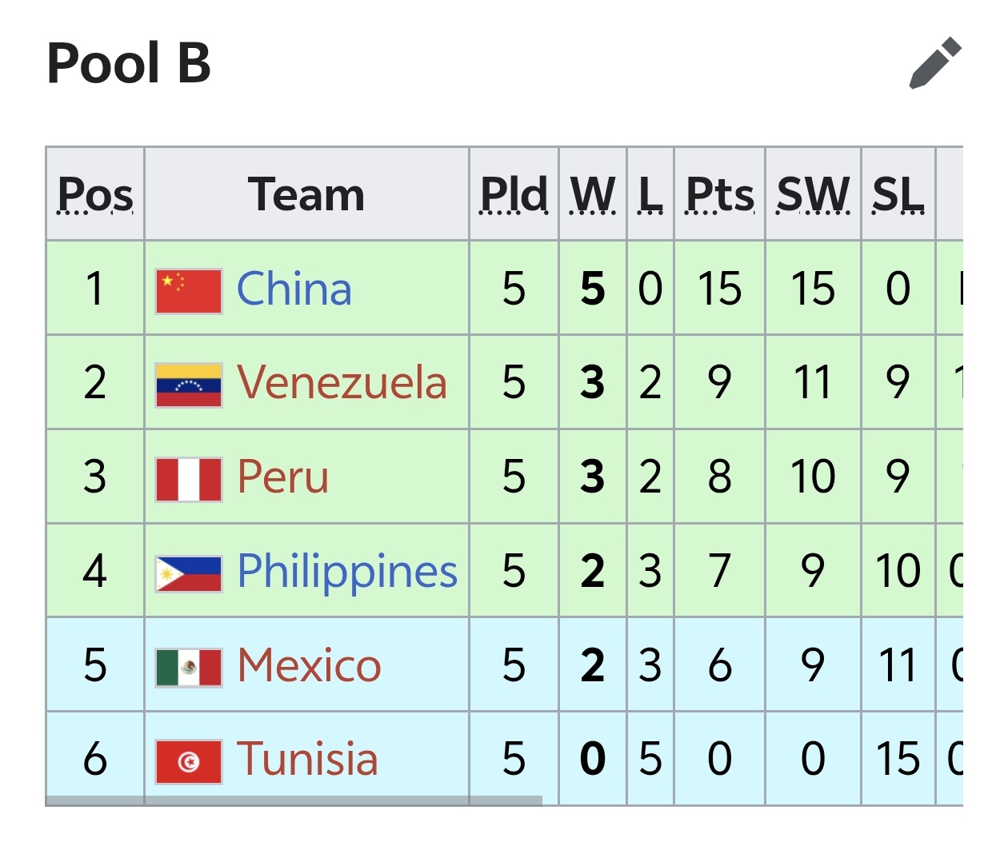The image size is (1008, 850).
Task: Click the Mexico flag icon
Action: coord(189,668)
